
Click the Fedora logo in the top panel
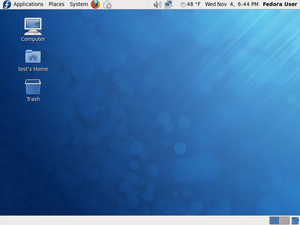[7, 4]
